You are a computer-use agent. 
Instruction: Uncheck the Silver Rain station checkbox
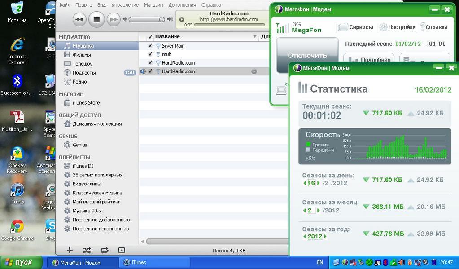[x=150, y=46]
